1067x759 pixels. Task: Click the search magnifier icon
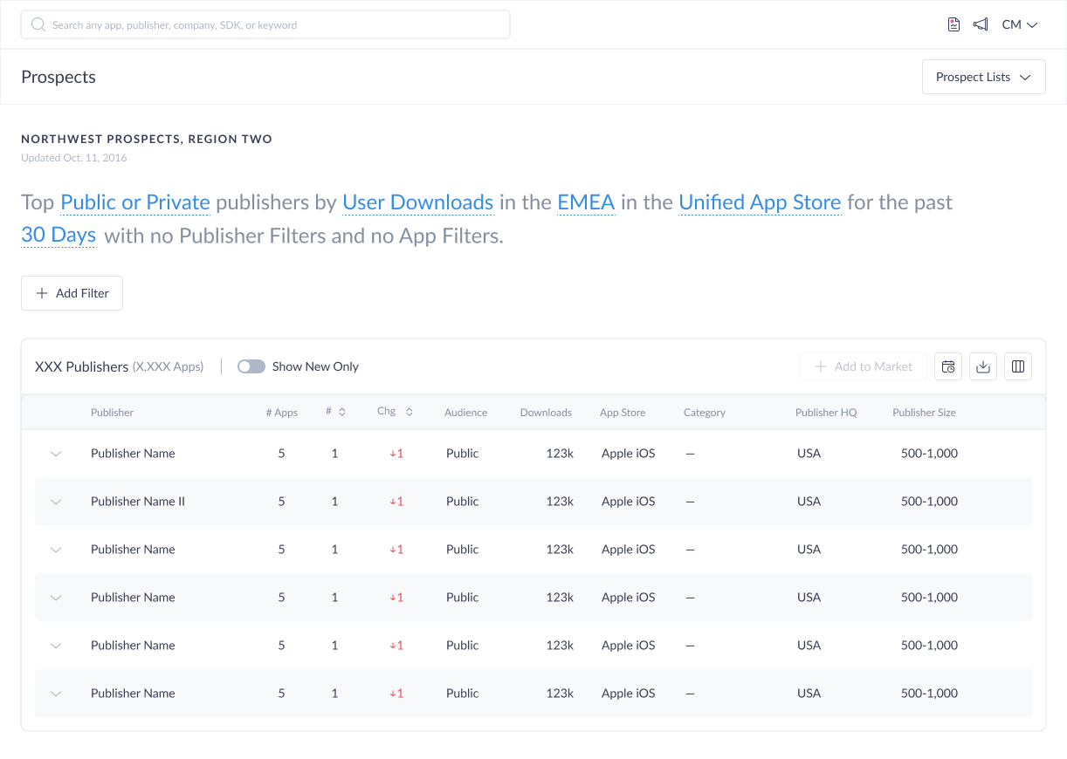point(38,24)
